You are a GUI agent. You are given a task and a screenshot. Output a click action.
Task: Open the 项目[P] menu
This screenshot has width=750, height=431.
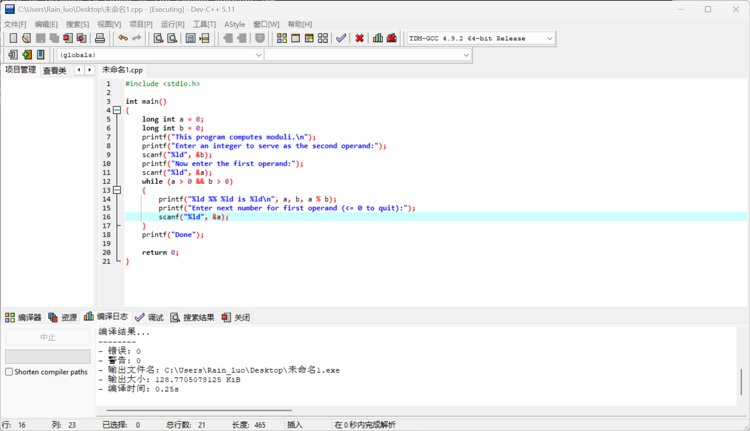point(141,24)
